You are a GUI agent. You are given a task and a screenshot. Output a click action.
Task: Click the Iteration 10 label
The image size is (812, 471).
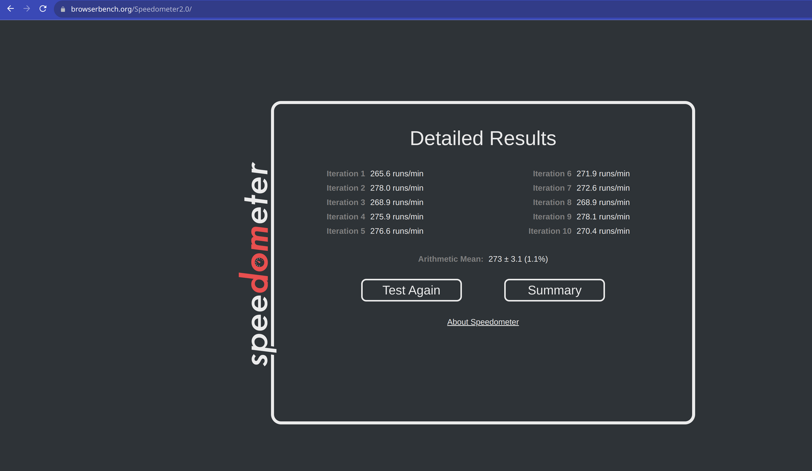[550, 231]
